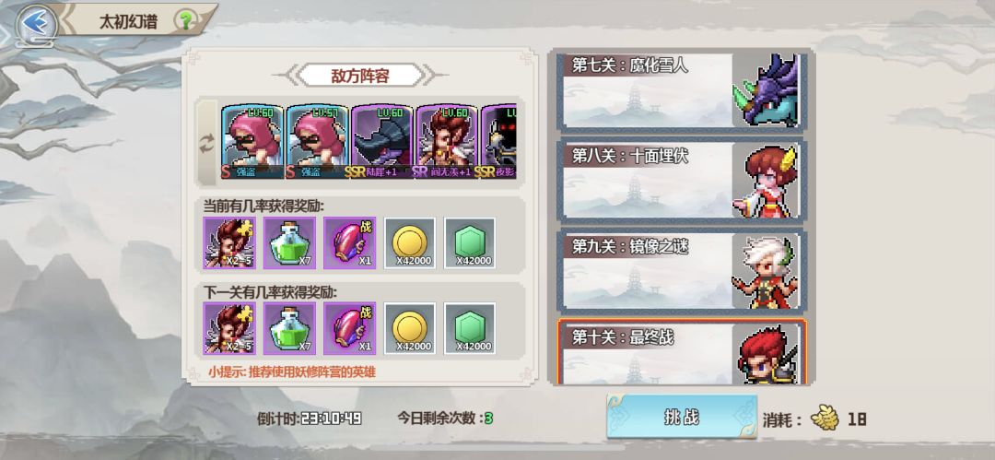The height and width of the screenshot is (460, 995).
Task: View current-stage hero fragment reward X2~5
Action: click(x=229, y=242)
